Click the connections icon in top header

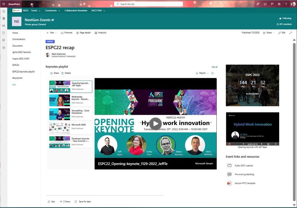pyautogui.click(x=258, y=4)
